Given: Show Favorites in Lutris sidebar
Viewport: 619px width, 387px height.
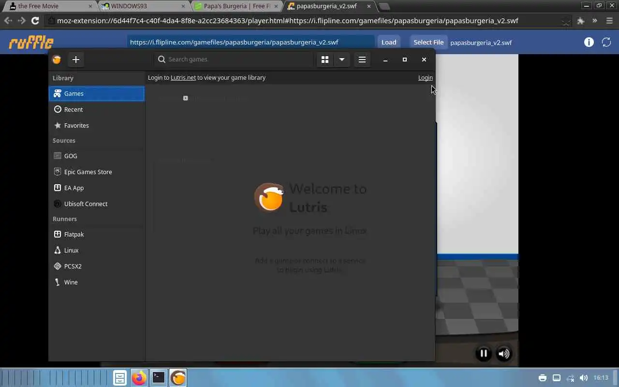Looking at the screenshot, I should coord(97,125).
